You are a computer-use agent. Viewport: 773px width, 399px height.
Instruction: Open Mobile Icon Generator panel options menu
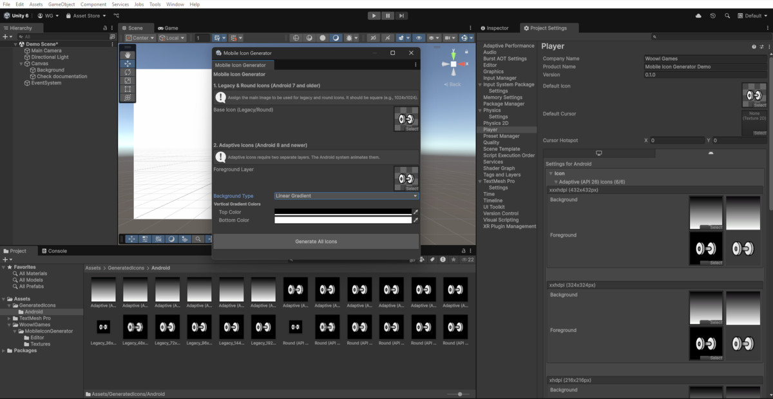coord(415,65)
